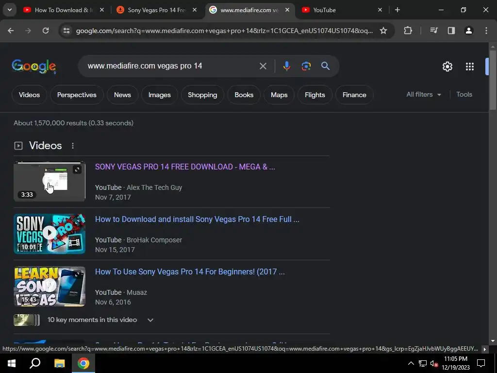Open Chrome from the taskbar

(x=83, y=363)
